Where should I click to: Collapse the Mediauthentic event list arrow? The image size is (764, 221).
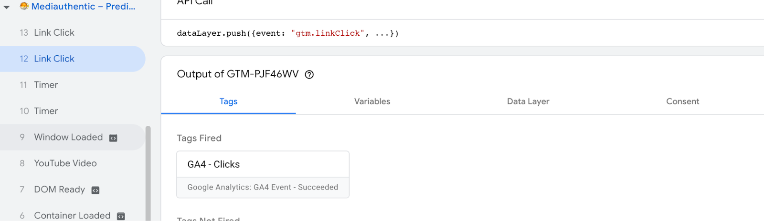tap(7, 7)
